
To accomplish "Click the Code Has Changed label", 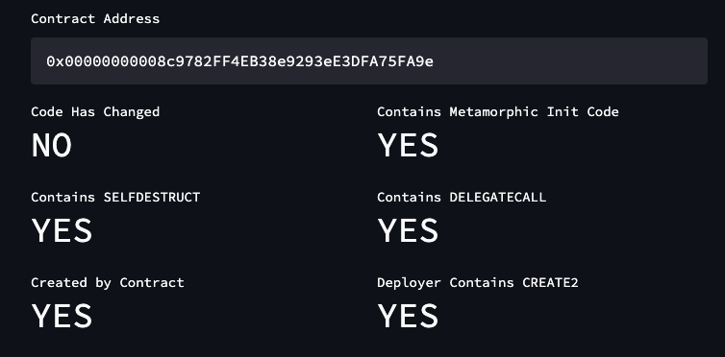I will tap(95, 111).
